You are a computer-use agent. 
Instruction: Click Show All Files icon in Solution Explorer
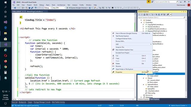(x=164, y=15)
